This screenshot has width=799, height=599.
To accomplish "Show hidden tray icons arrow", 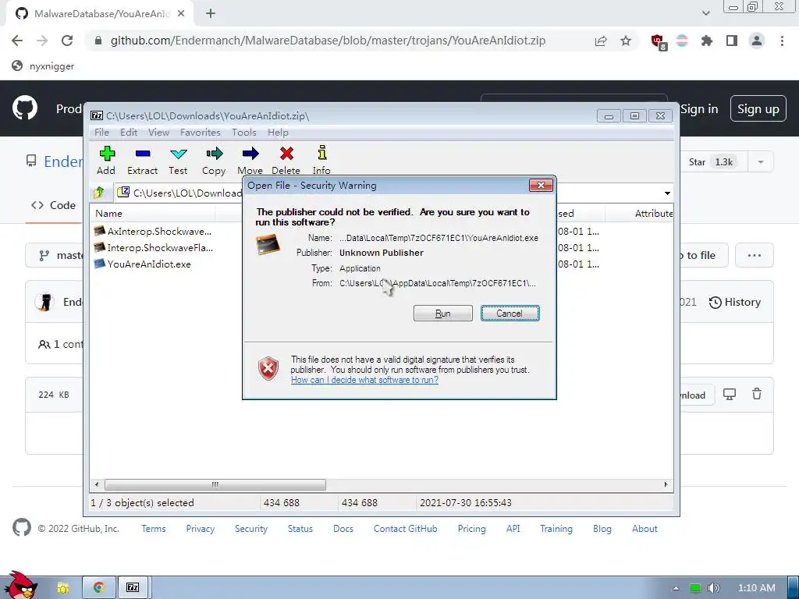I will point(676,588).
